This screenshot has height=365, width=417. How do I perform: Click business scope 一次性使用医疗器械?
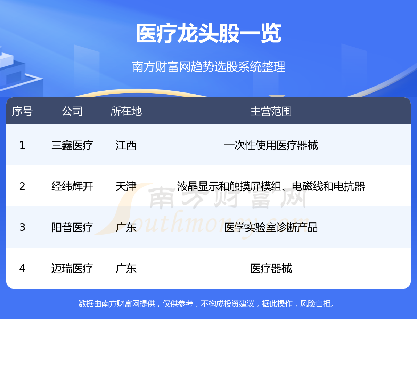pyautogui.click(x=271, y=145)
